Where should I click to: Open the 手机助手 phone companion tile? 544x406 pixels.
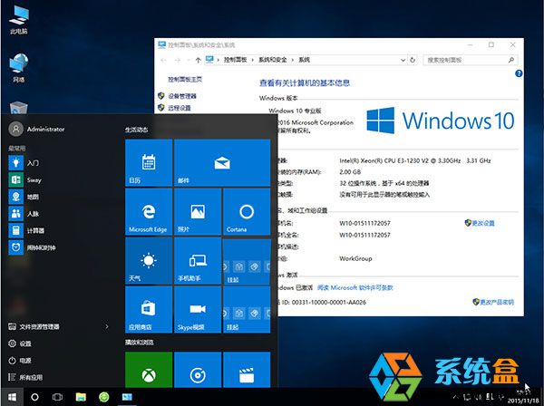(x=198, y=261)
